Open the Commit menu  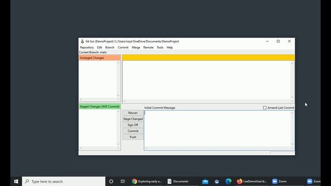point(123,48)
